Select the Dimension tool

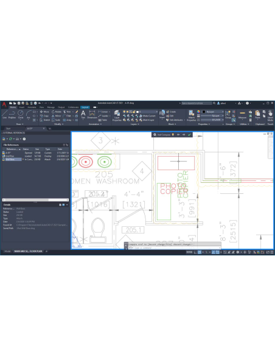tap(92, 114)
